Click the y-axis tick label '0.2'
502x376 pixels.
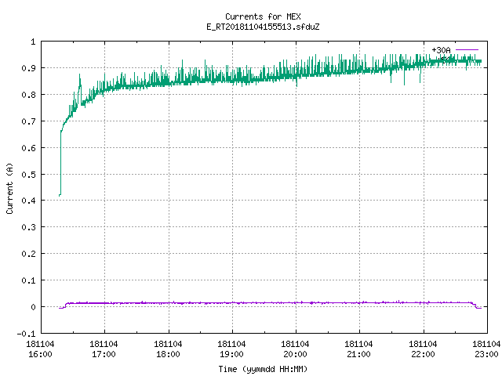tap(28, 254)
